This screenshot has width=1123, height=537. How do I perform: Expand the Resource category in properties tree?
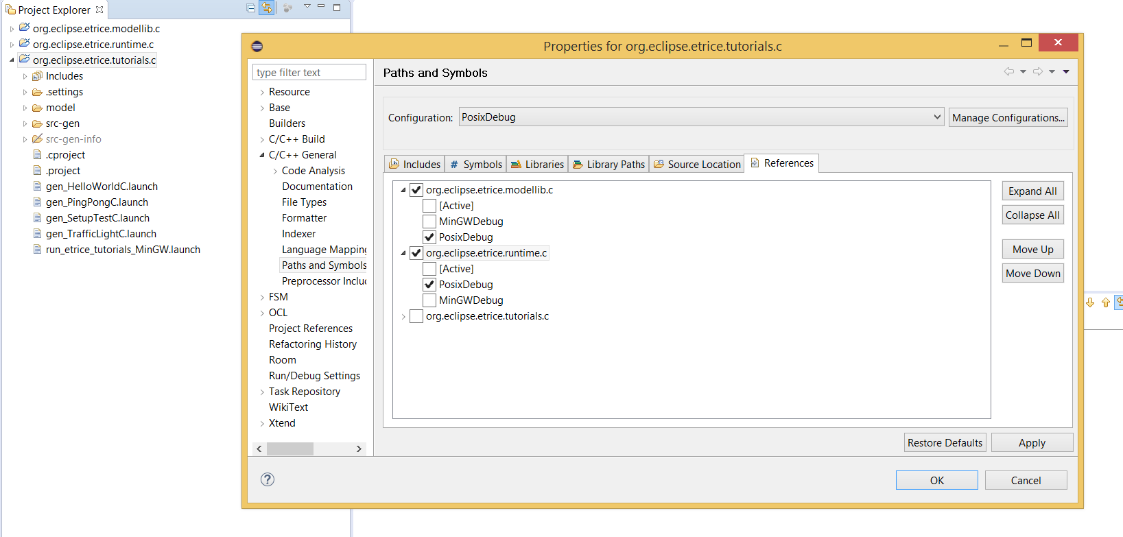point(262,92)
